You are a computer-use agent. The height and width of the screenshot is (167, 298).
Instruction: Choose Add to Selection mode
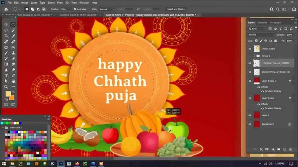click(33, 9)
